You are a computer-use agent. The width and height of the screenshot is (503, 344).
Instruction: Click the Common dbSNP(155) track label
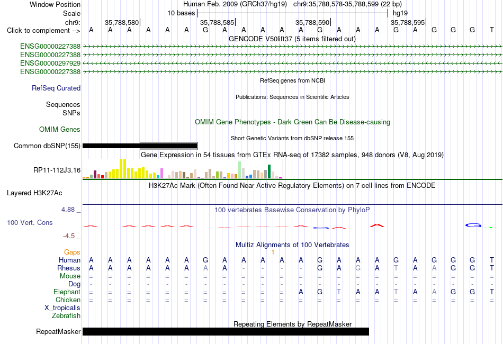pos(47,146)
